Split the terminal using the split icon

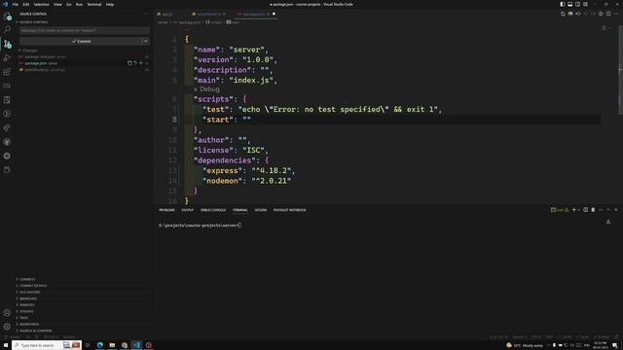585,210
